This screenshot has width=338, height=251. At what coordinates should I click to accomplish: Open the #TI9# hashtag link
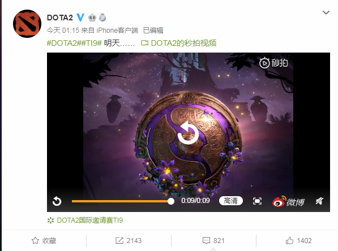(89, 43)
